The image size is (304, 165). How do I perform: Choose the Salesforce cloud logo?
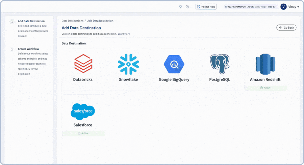(x=83, y=111)
